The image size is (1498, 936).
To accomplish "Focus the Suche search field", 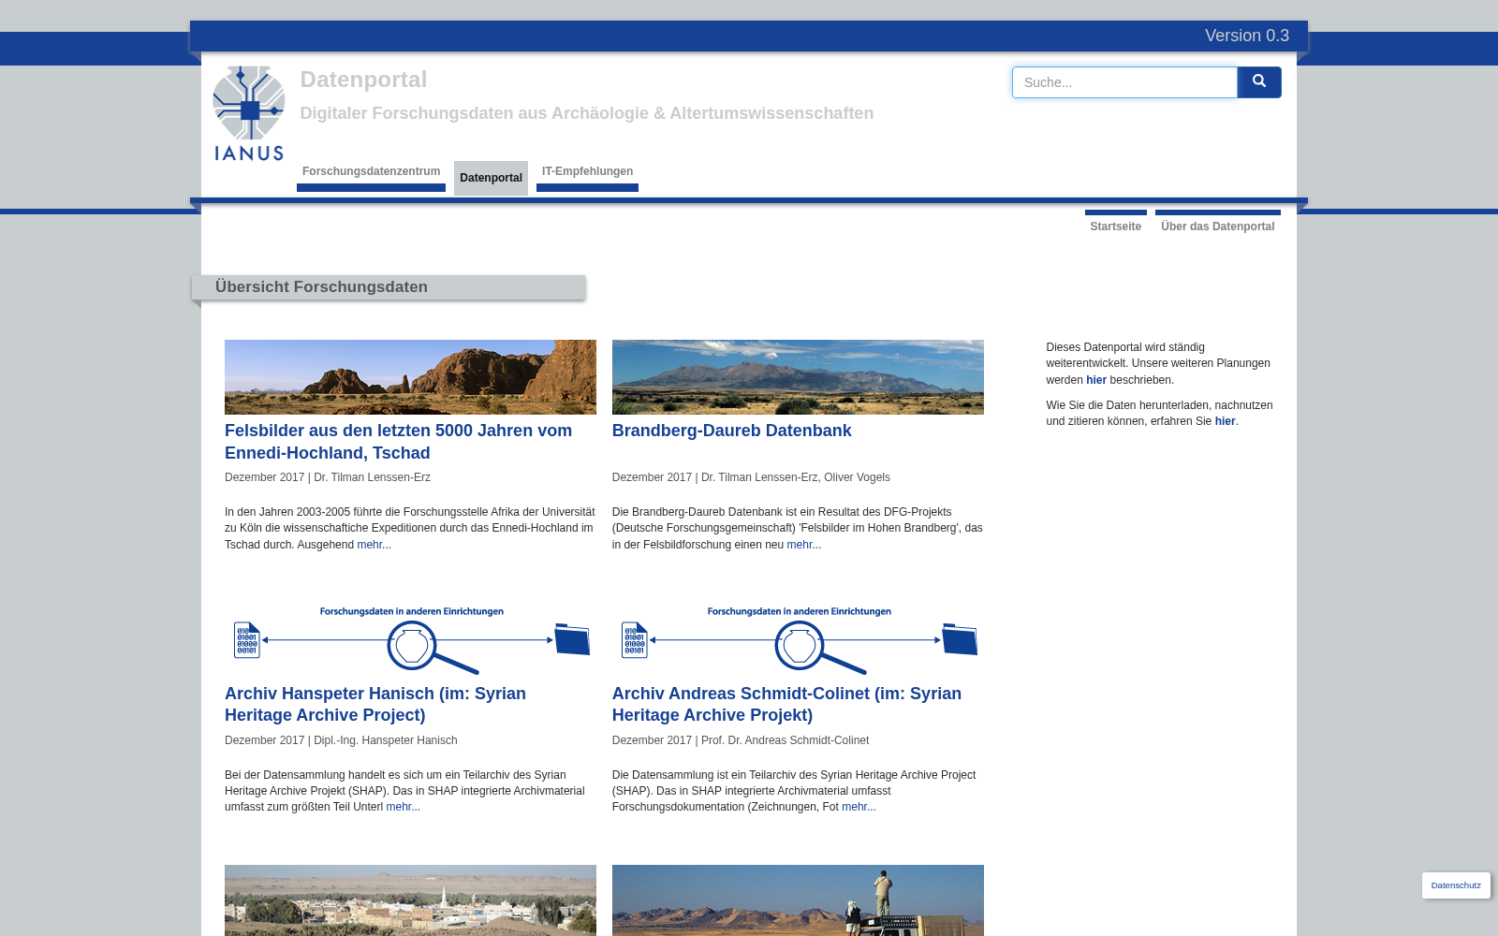I will coord(1124,82).
